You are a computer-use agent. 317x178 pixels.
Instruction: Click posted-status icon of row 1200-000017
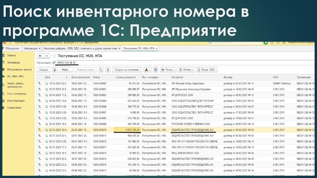(40, 170)
